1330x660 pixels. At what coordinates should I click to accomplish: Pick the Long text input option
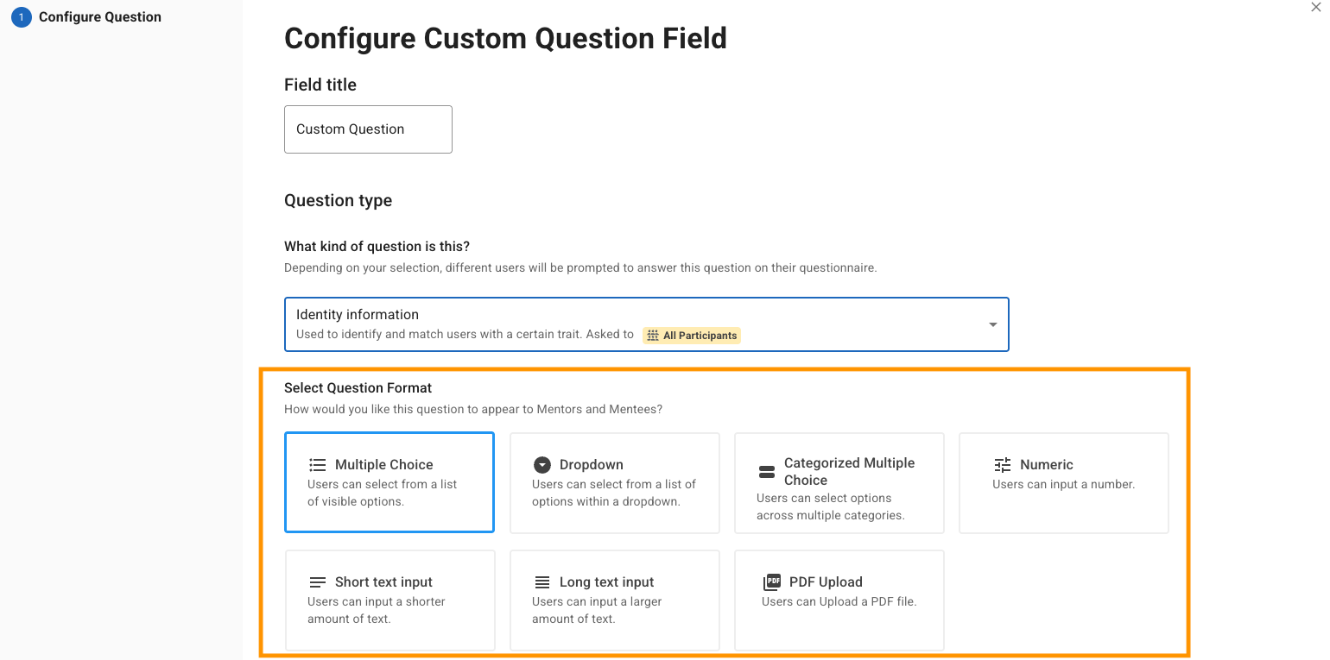pyautogui.click(x=614, y=600)
